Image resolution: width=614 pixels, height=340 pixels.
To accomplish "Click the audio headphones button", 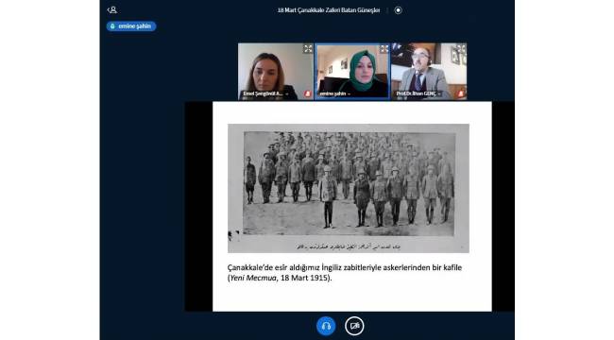I will pyautogui.click(x=326, y=326).
